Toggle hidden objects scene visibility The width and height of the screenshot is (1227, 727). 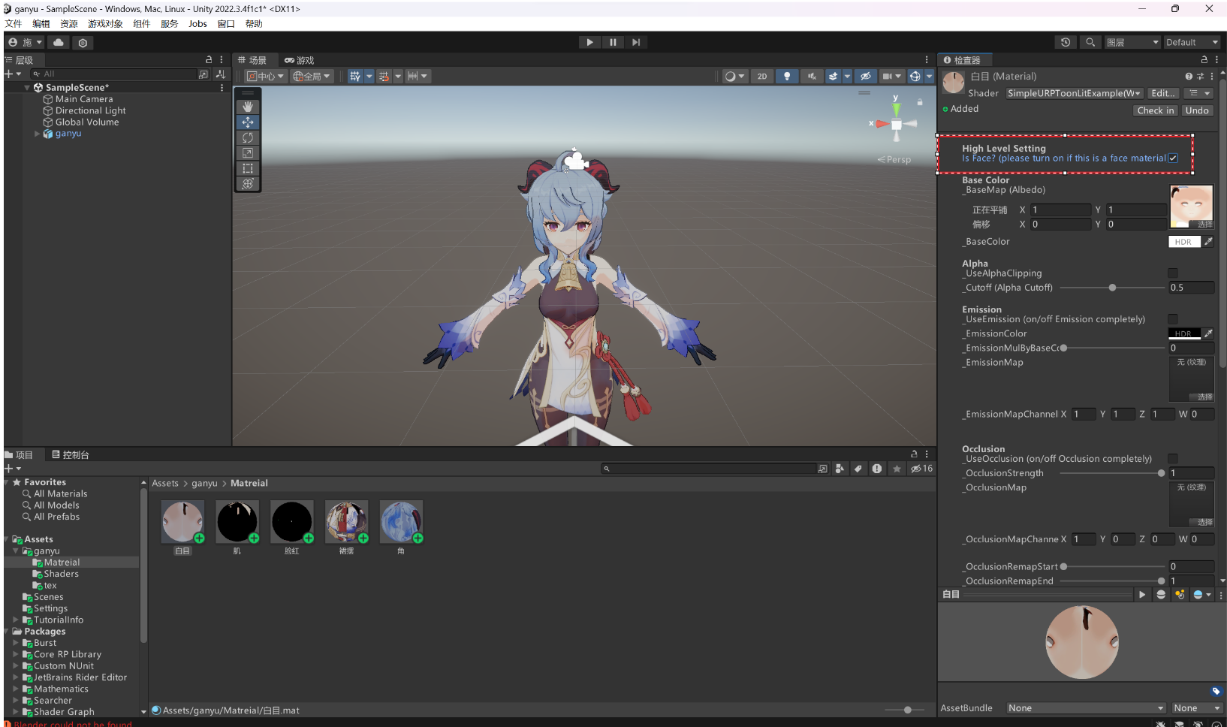865,76
